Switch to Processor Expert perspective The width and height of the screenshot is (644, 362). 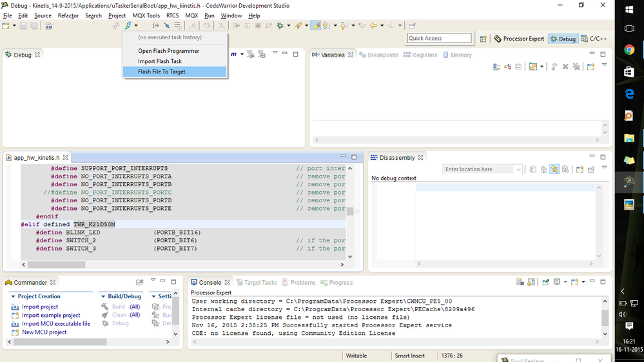click(519, 39)
